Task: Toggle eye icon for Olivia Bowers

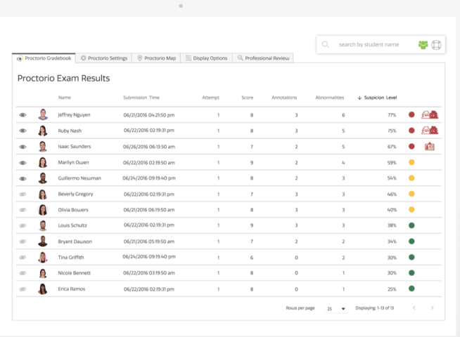Action: tap(23, 210)
